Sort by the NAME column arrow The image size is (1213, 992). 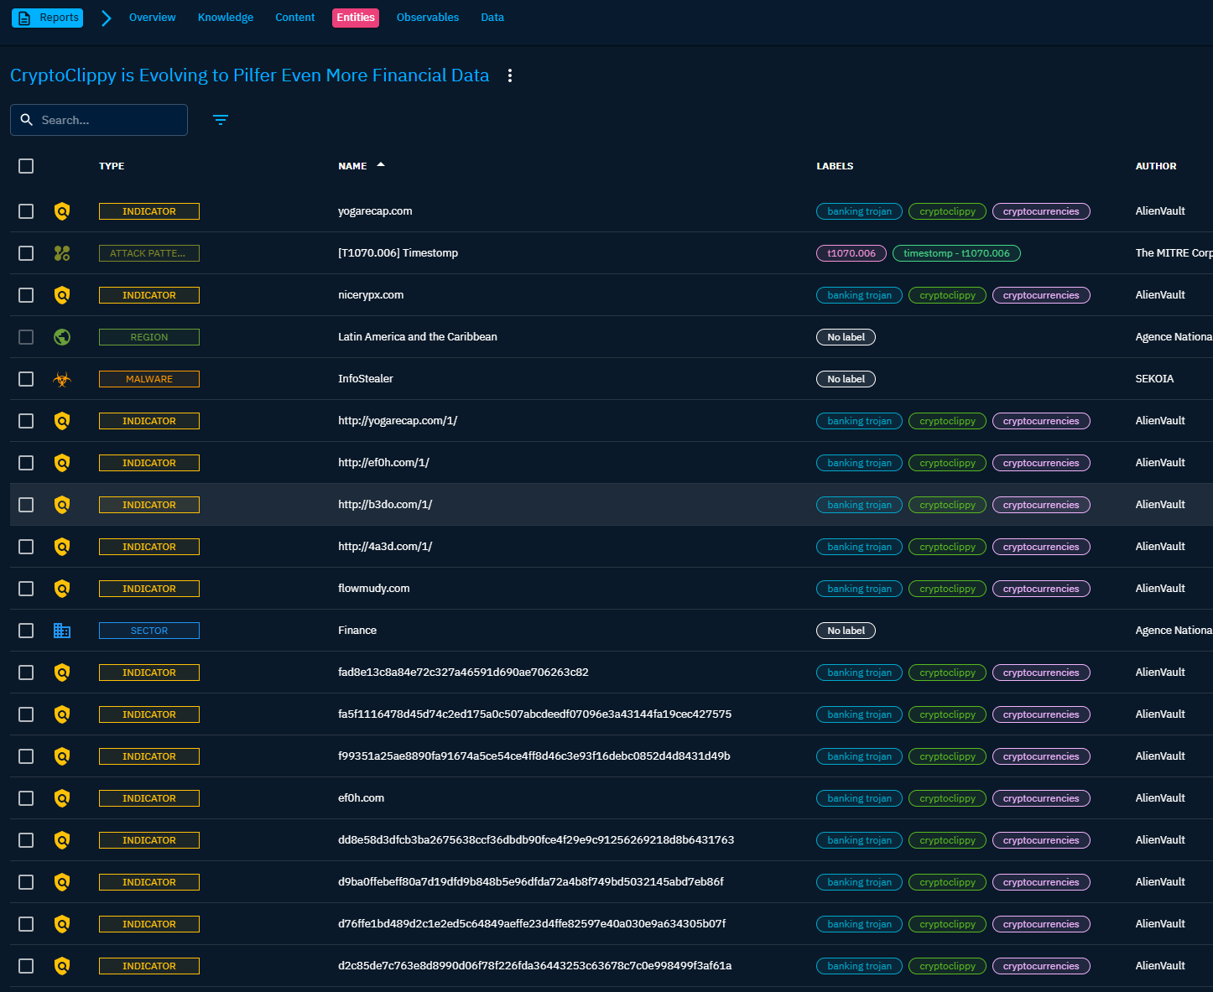[381, 165]
